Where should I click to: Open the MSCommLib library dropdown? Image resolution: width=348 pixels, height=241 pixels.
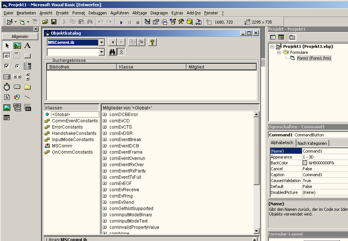[101, 42]
